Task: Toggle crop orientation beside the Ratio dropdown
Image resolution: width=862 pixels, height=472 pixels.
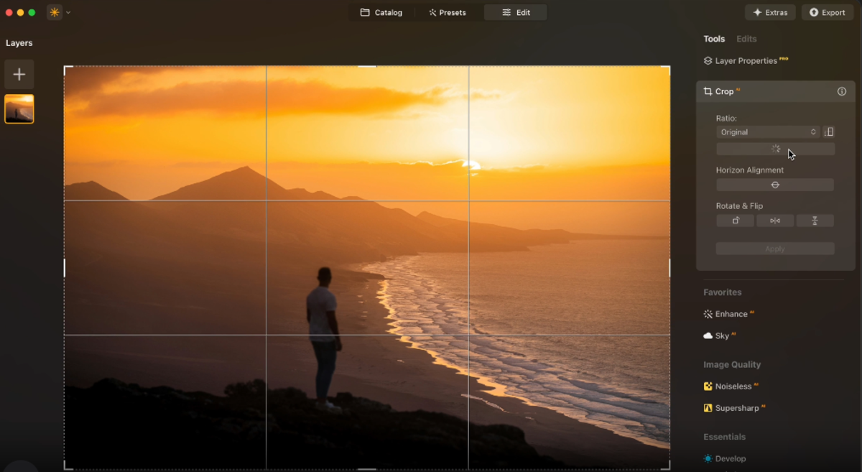Action: tap(829, 132)
